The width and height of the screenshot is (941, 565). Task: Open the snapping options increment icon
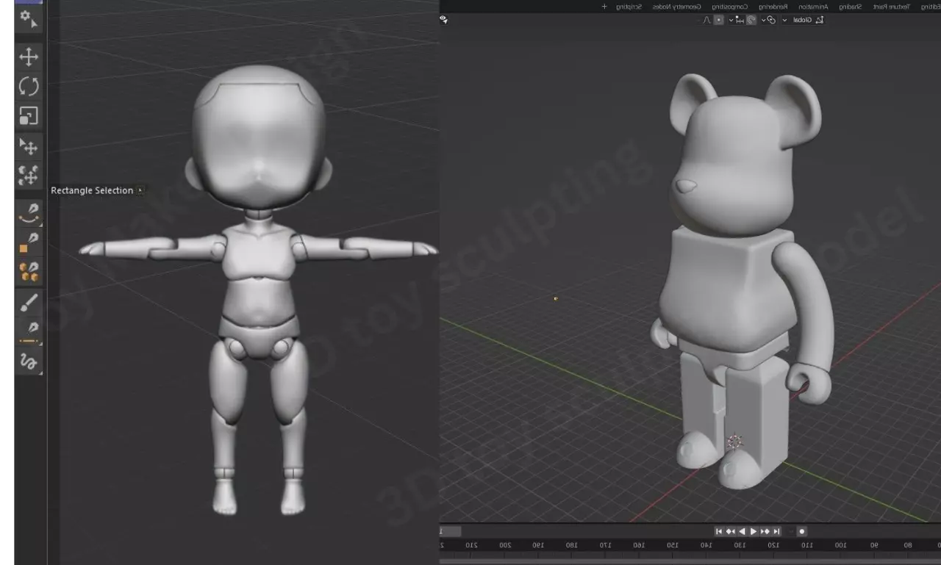(x=736, y=20)
